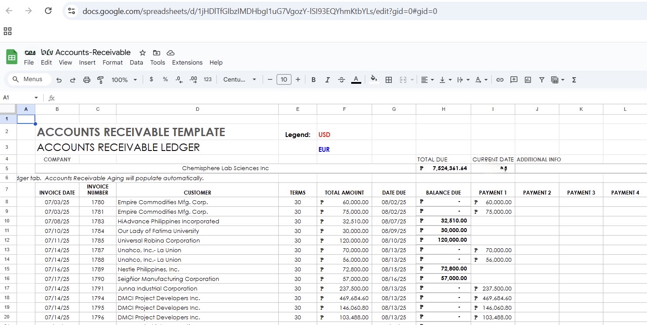Click the undo arrow icon

59,80
